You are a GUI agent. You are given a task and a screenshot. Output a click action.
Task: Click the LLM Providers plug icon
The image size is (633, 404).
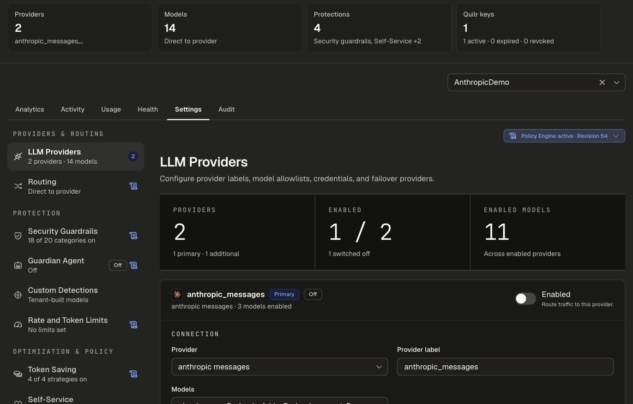pyautogui.click(x=18, y=156)
